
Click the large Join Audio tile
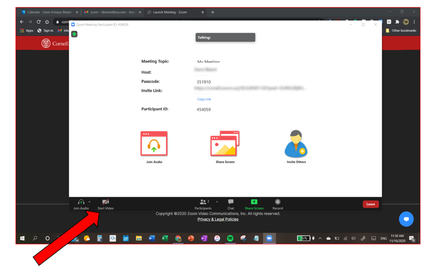tap(154, 147)
